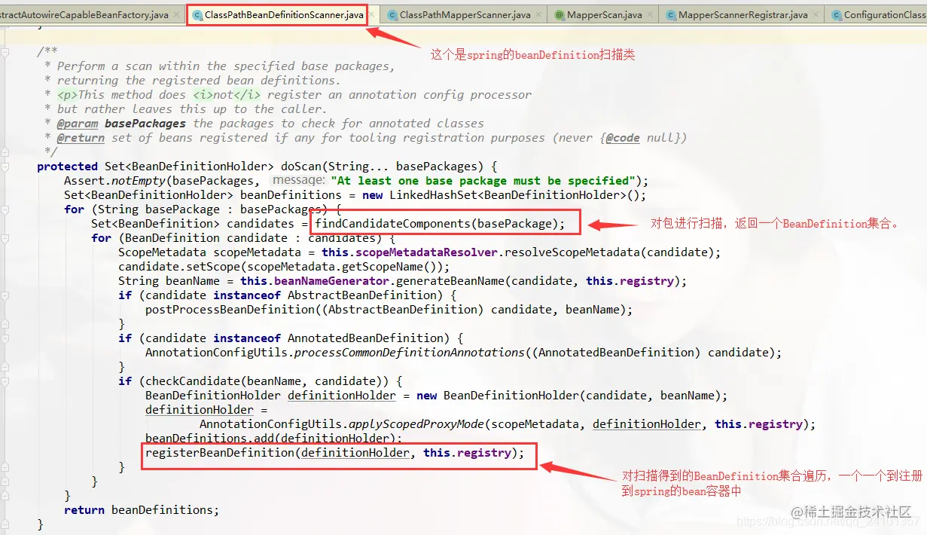Click class icon on ClassPathMapperScanner.java tab

pos(392,14)
